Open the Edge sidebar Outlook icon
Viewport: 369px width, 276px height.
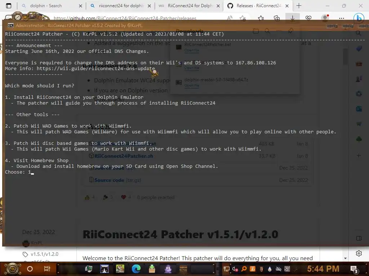[x=359, y=109]
